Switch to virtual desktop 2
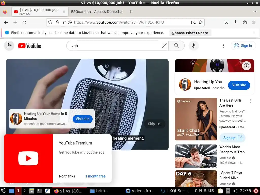This screenshot has width=260, height=195. click(x=25, y=191)
